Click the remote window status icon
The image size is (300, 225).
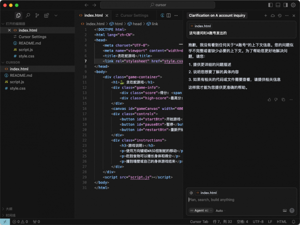(5, 221)
